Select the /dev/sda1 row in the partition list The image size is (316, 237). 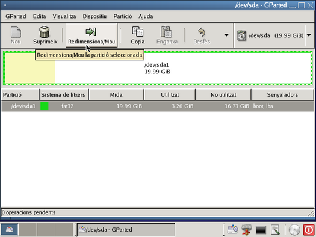158,106
